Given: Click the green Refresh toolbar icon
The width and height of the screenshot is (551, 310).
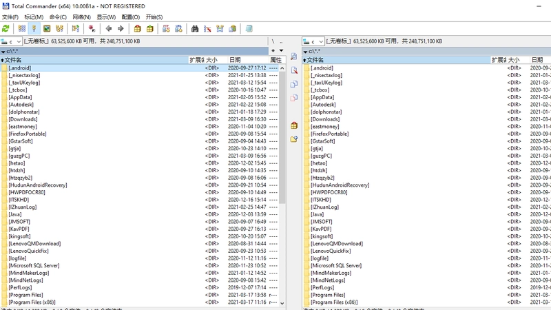Looking at the screenshot, I should (x=6, y=29).
